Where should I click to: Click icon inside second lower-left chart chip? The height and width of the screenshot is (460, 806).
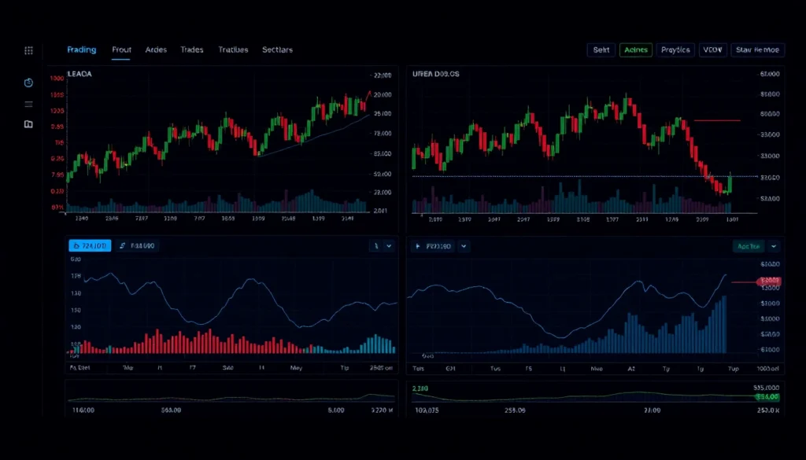point(124,246)
